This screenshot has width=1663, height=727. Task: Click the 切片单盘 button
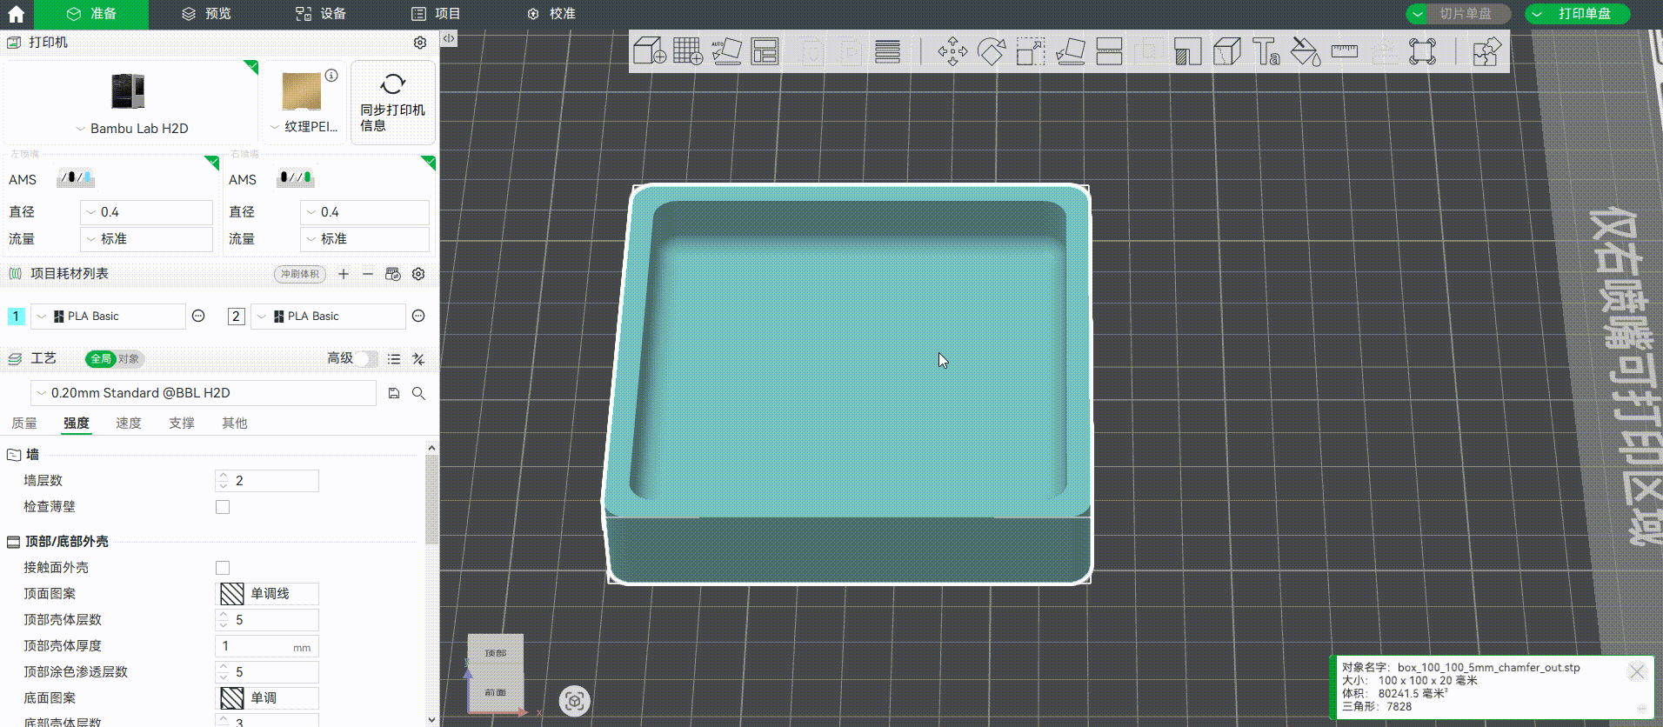[x=1465, y=14]
